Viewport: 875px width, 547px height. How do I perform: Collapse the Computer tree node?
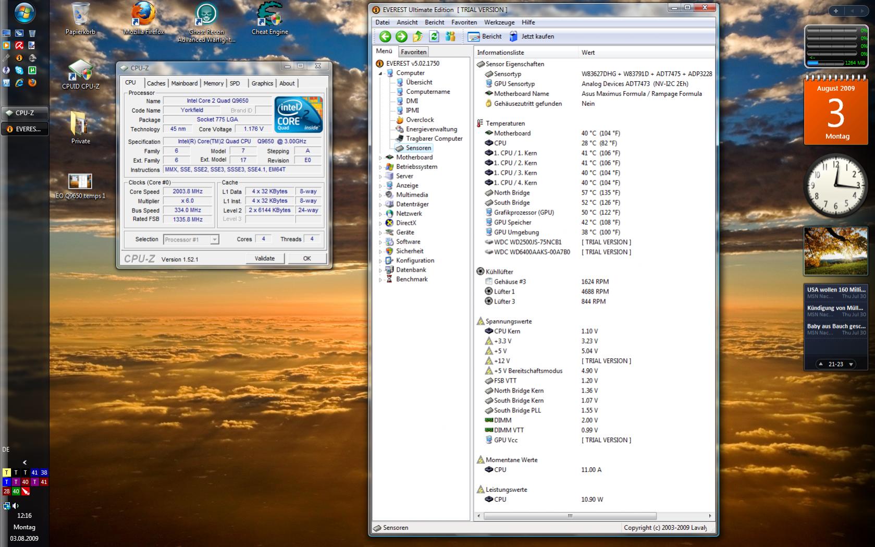coord(380,74)
